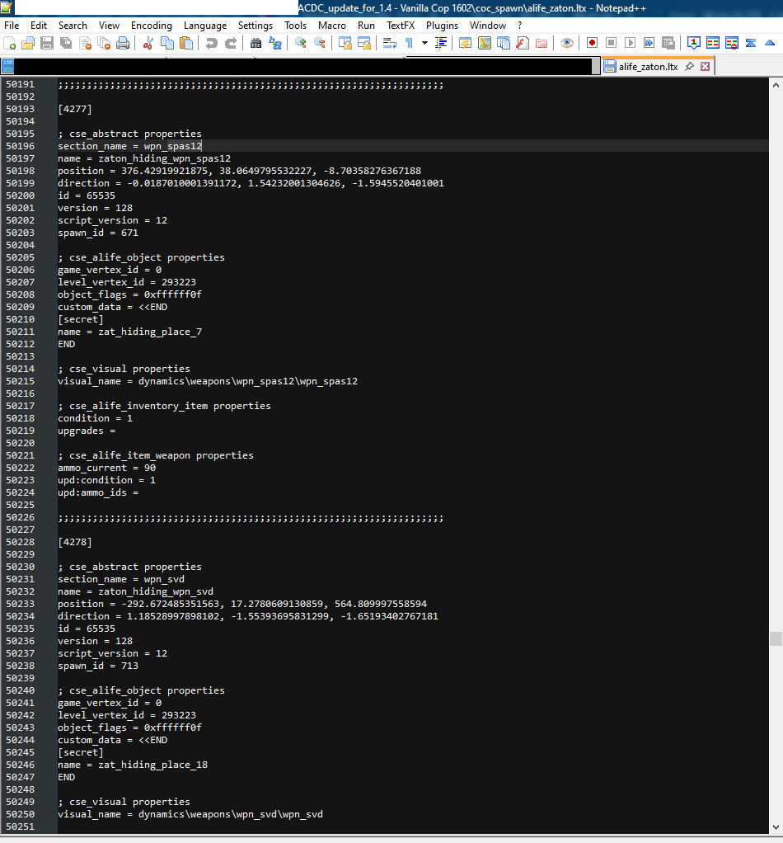Click the Cut scissors icon
Viewport: 783px width, 843px height.
[148, 43]
